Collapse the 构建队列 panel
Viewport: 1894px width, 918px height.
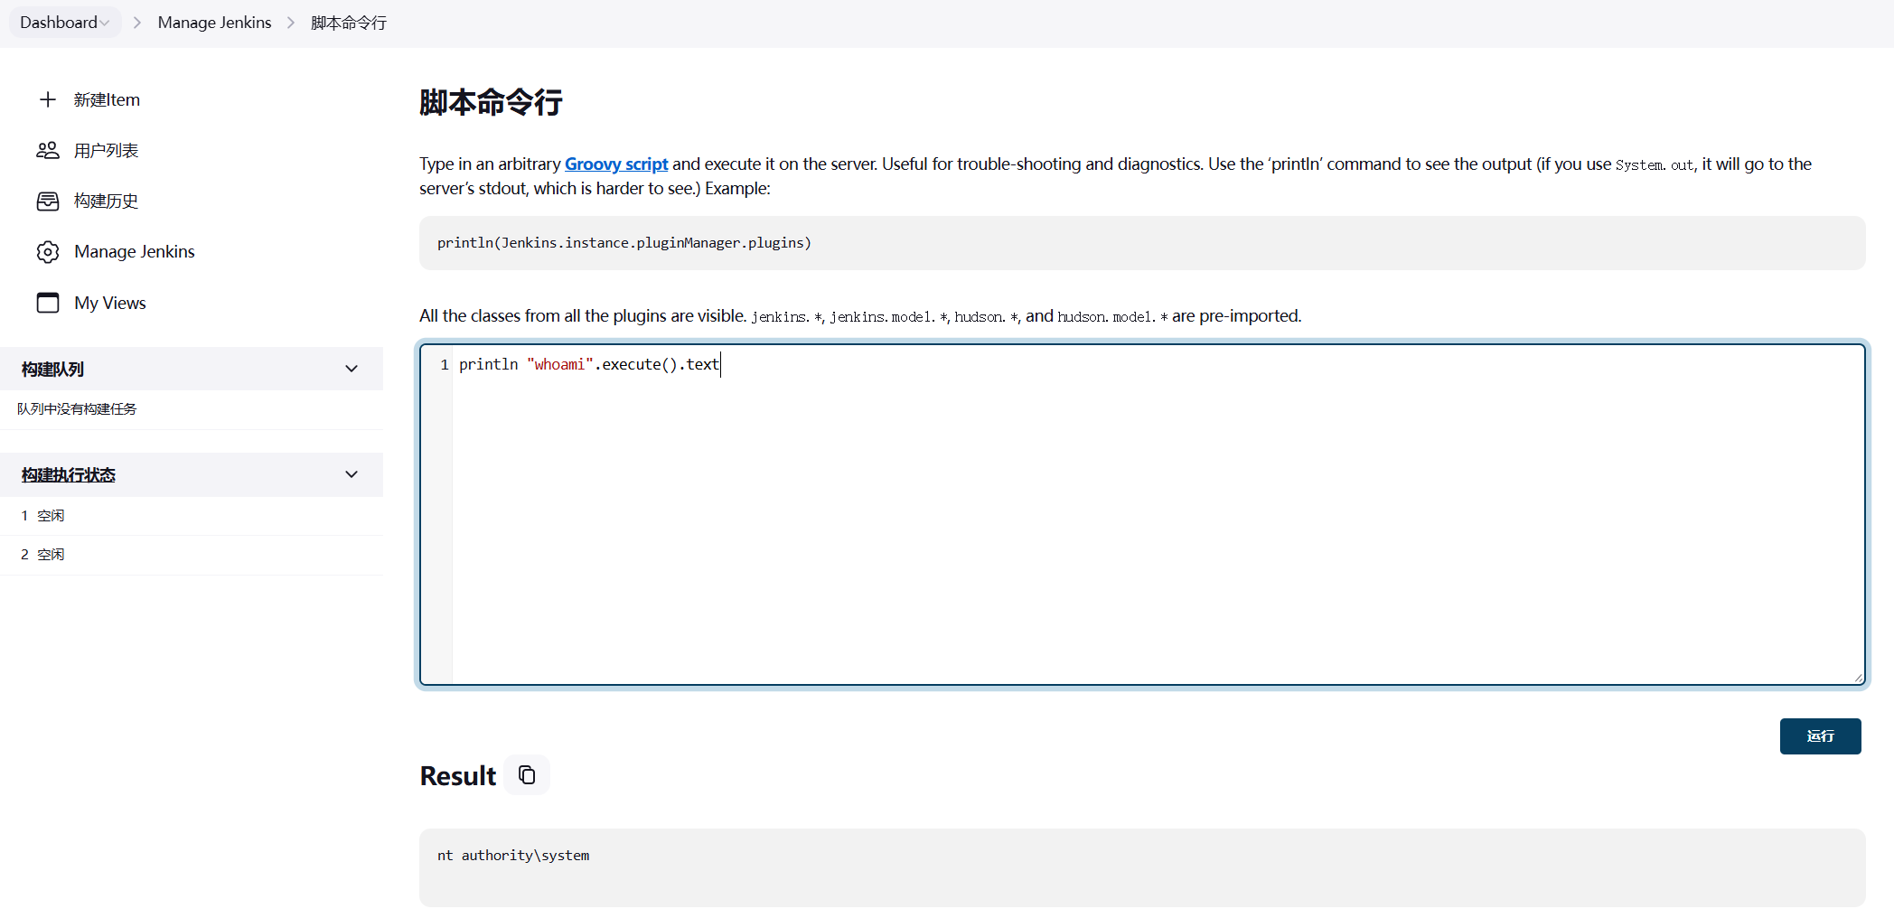pos(352,369)
